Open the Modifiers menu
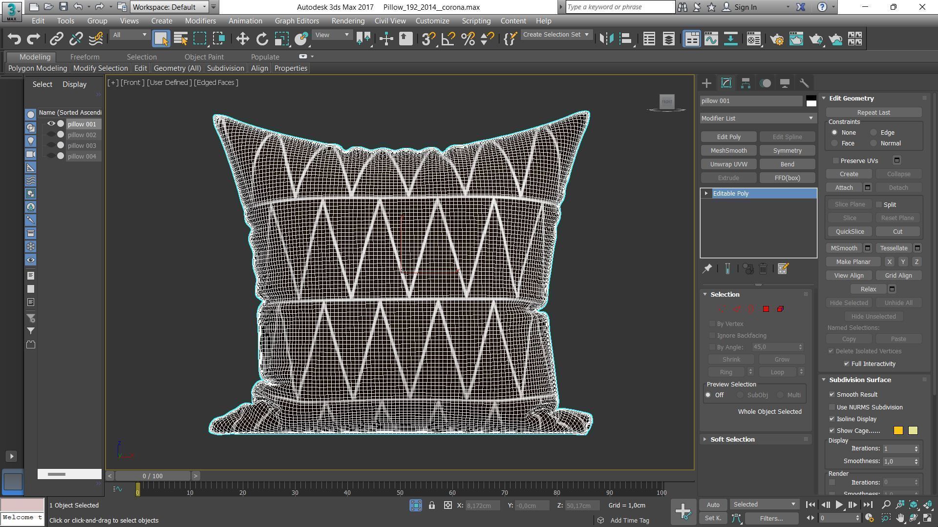The image size is (938, 527). click(200, 21)
